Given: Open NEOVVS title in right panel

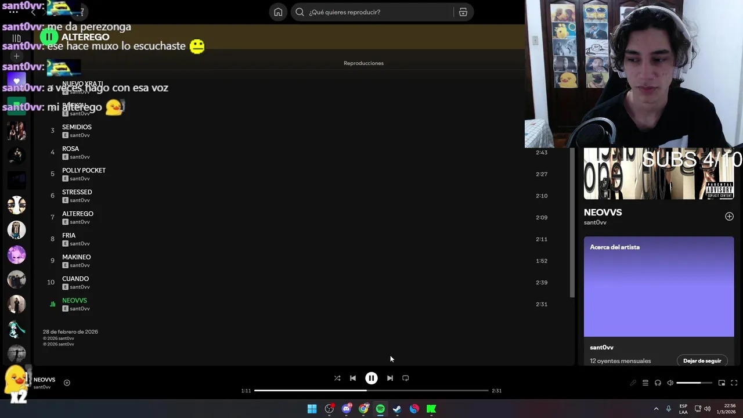Looking at the screenshot, I should pyautogui.click(x=603, y=212).
